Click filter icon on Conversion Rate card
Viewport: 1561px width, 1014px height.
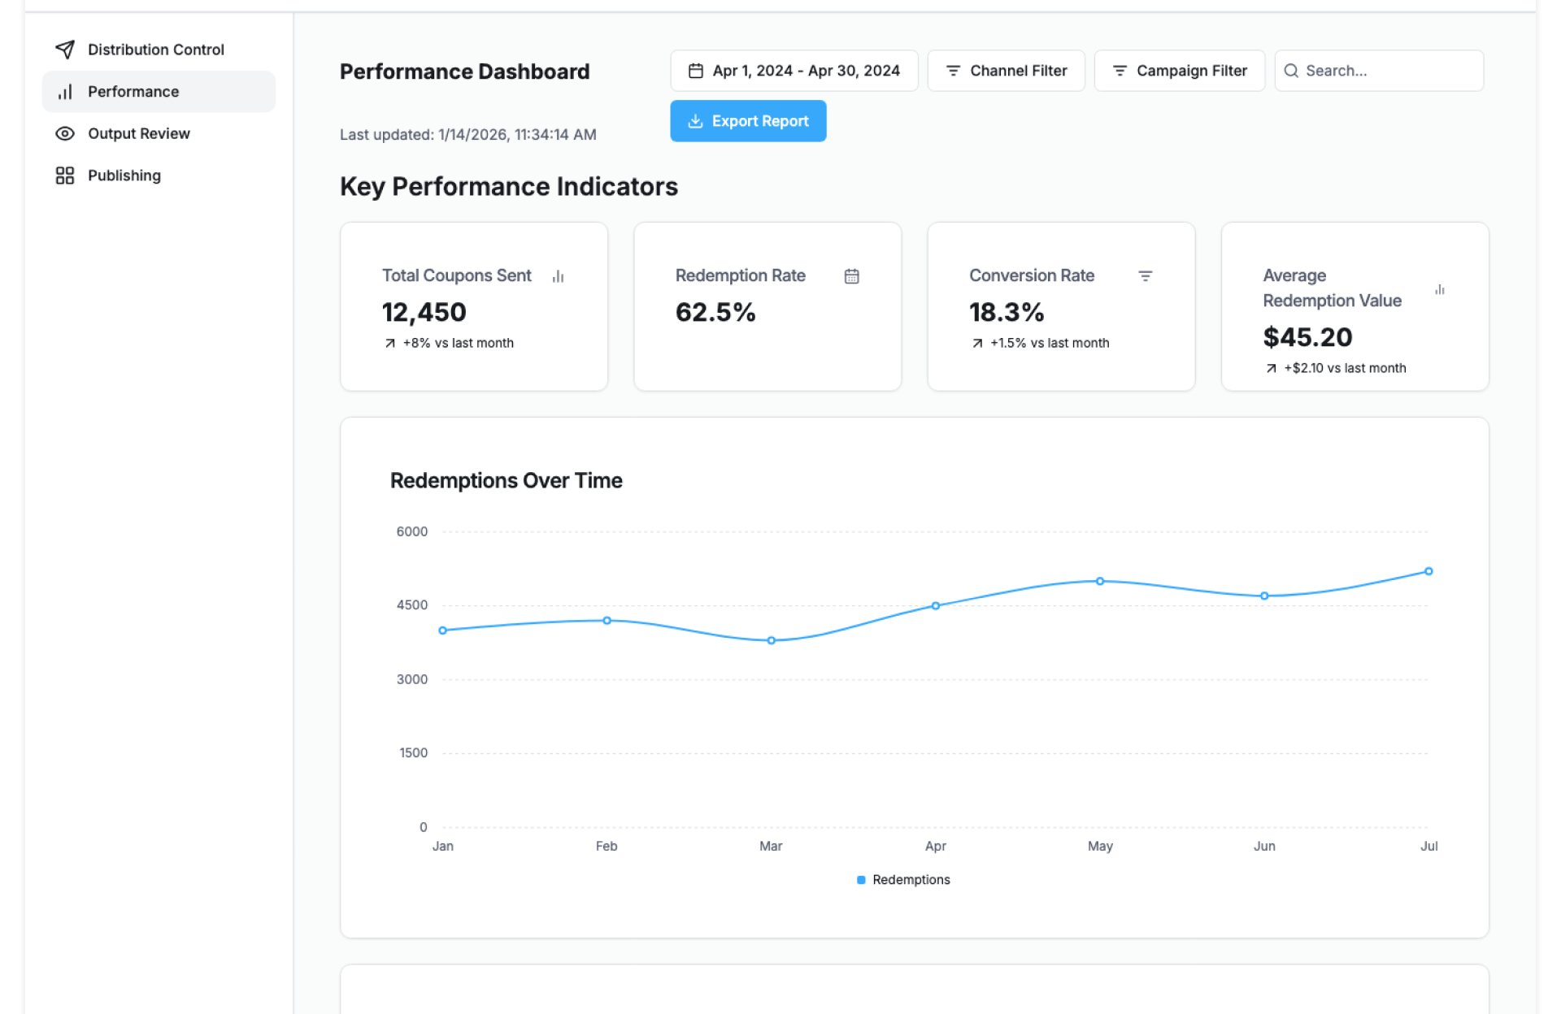click(x=1145, y=276)
